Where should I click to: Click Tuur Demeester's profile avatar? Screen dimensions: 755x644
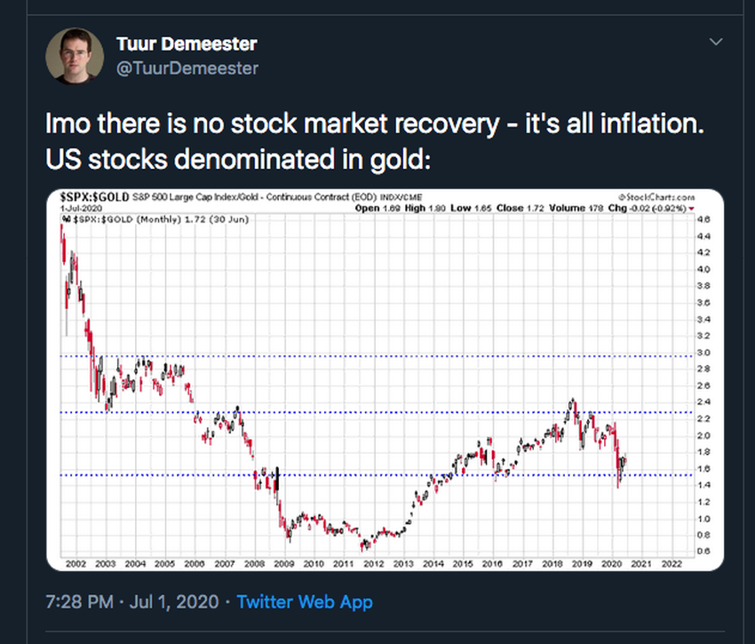75,55
